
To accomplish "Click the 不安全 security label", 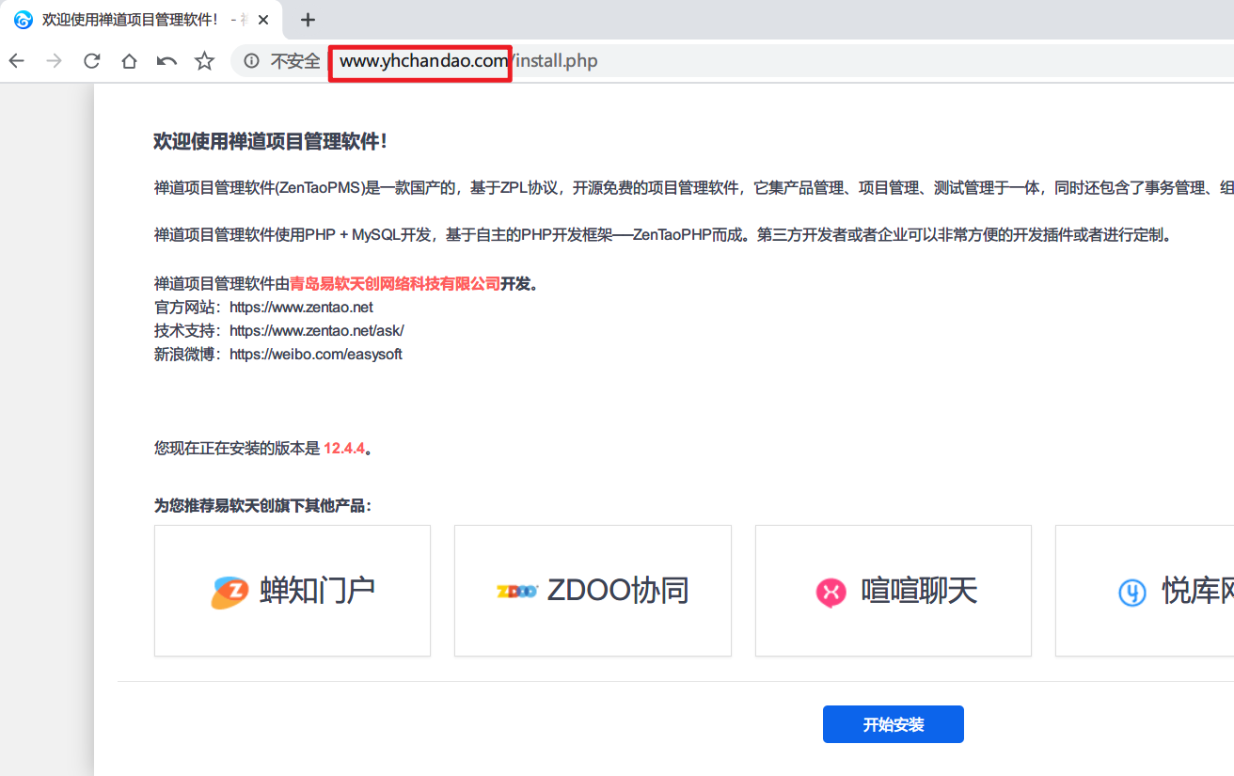I will (295, 61).
